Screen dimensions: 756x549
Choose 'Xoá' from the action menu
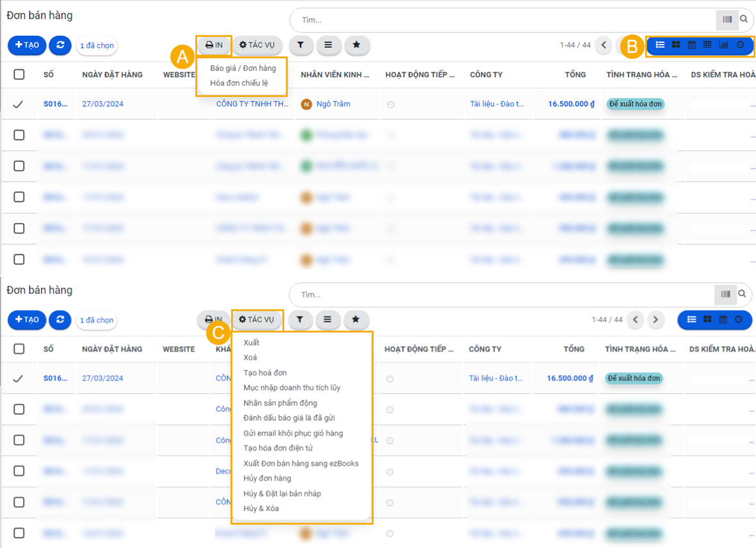(x=250, y=357)
